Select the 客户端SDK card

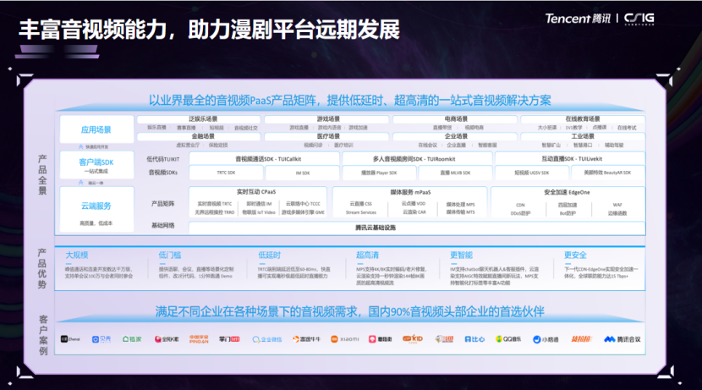coord(96,165)
